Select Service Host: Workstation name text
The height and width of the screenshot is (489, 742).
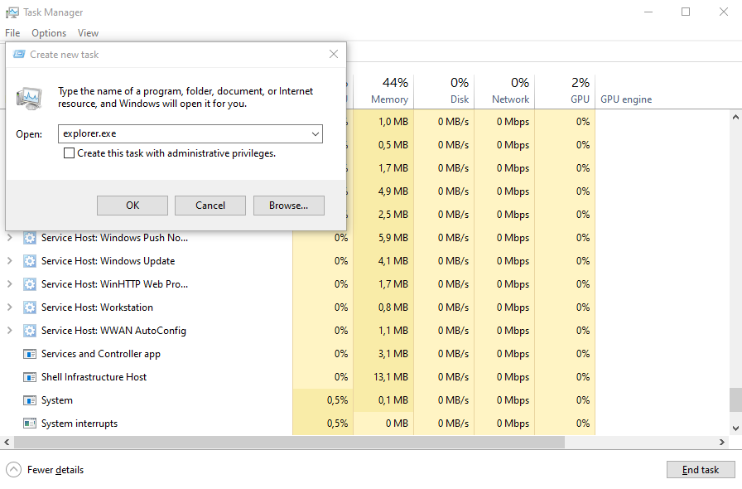(97, 307)
